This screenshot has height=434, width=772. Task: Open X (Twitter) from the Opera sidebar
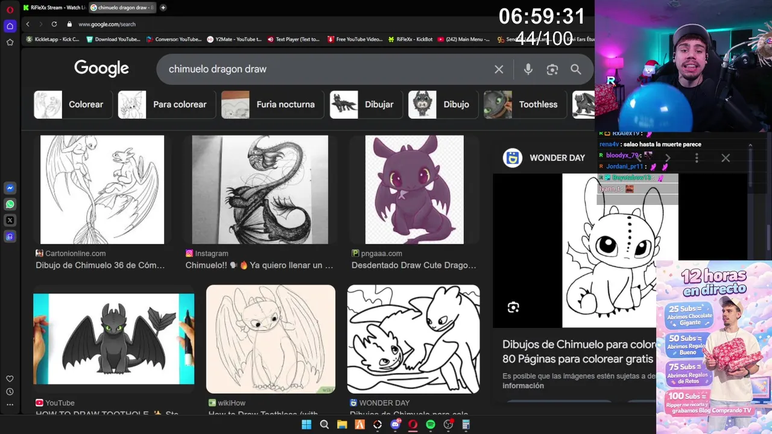10,221
